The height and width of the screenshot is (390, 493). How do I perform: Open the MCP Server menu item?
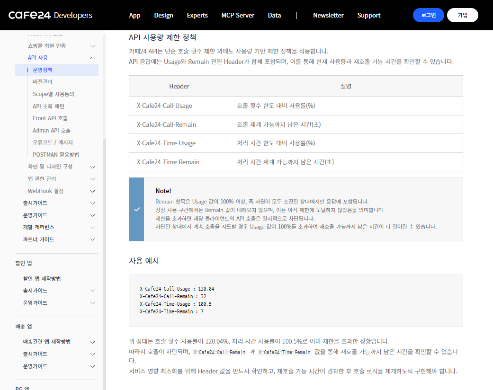coord(238,15)
